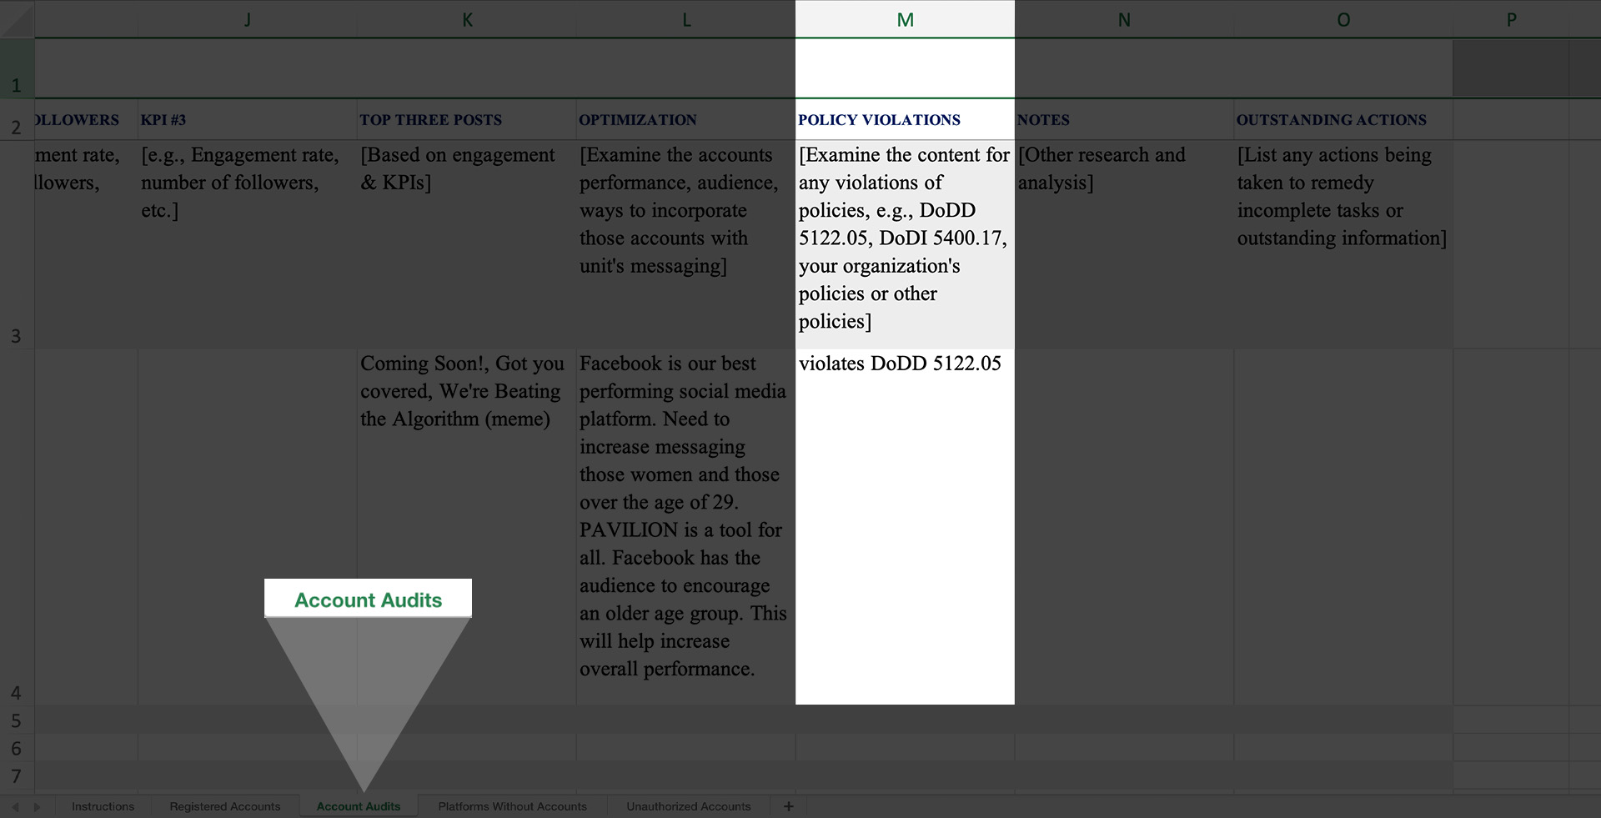Screen dimensions: 1601x818
Task: Click the NOTES header cell
Action: pyautogui.click(x=1124, y=119)
